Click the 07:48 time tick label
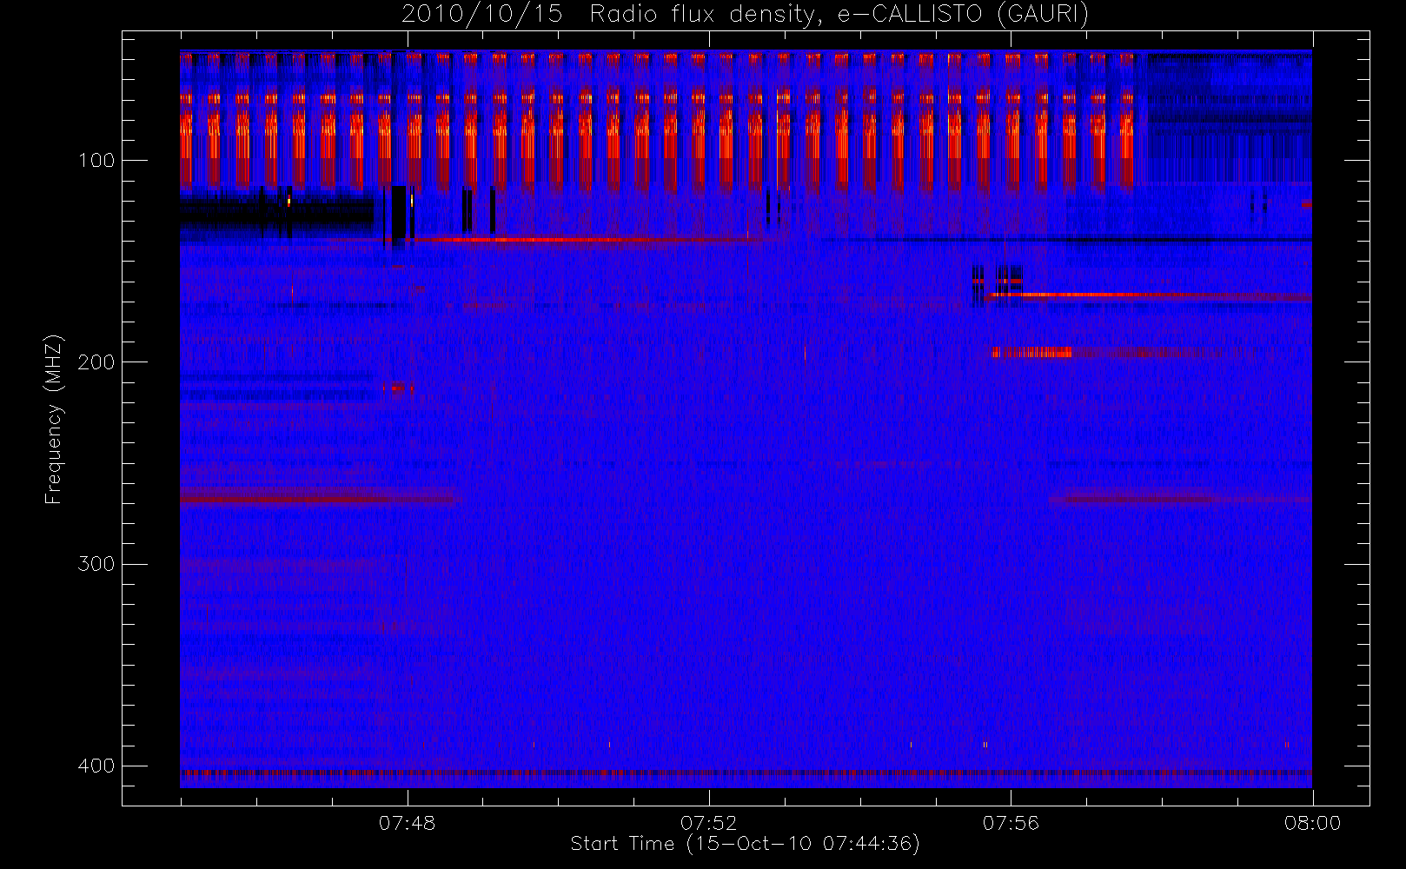 (407, 823)
